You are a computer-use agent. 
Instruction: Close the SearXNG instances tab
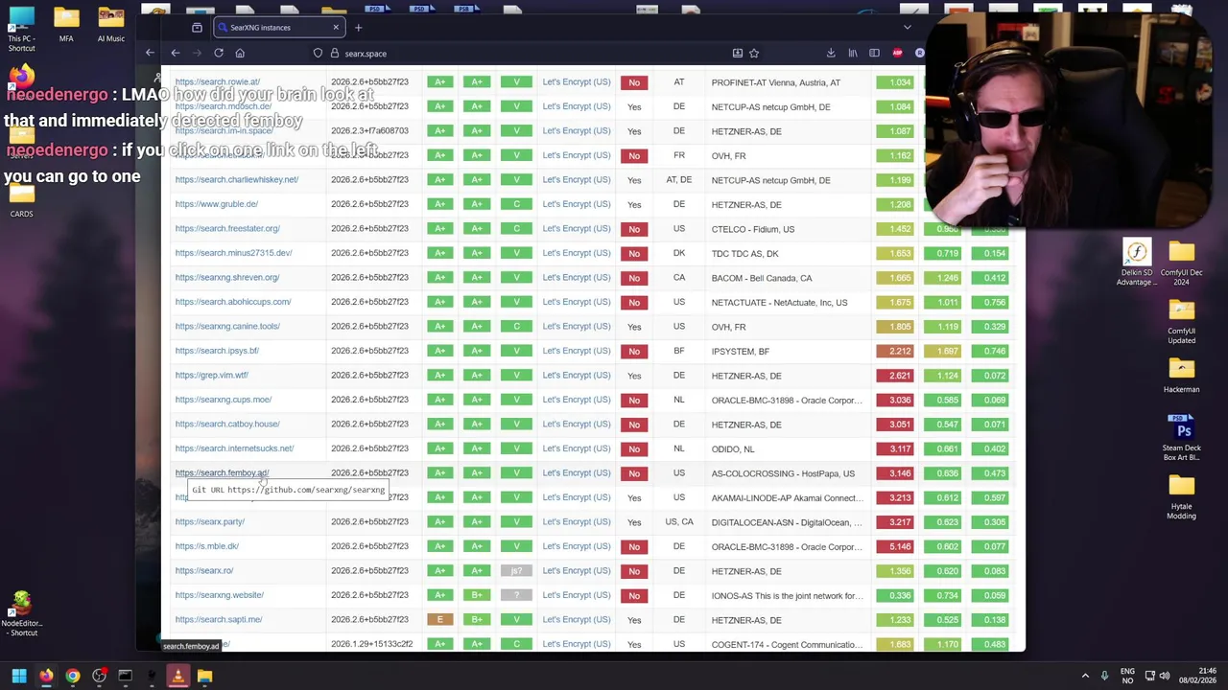coord(335,28)
